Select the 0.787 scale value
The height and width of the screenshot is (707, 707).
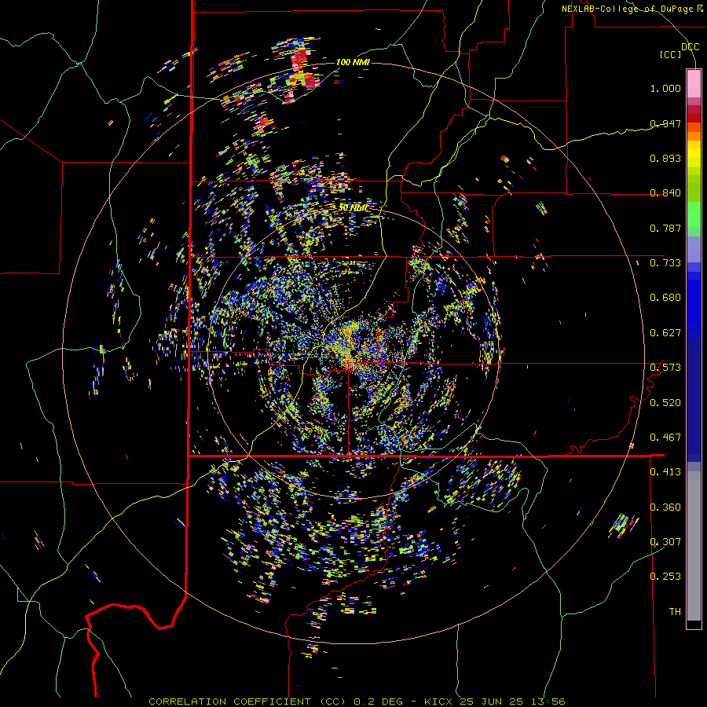pos(665,228)
